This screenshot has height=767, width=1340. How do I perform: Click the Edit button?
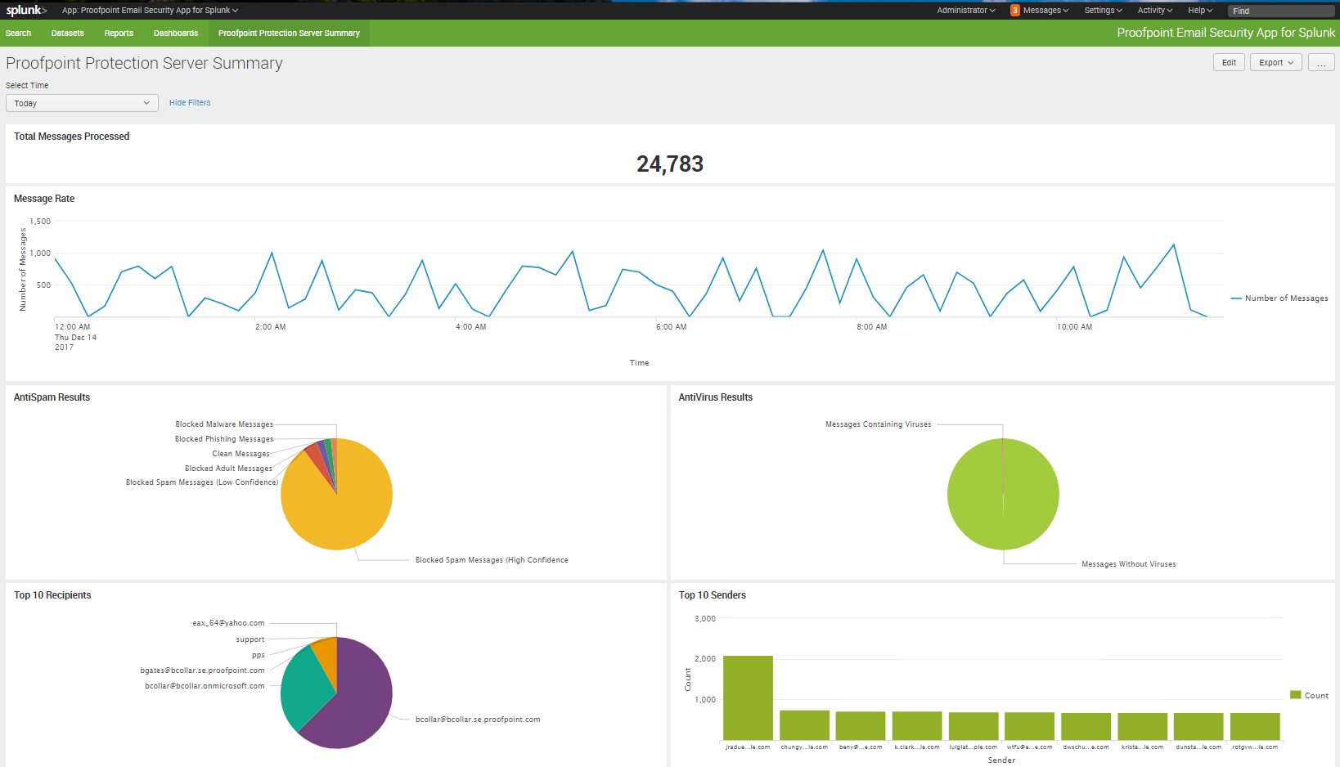(1229, 62)
